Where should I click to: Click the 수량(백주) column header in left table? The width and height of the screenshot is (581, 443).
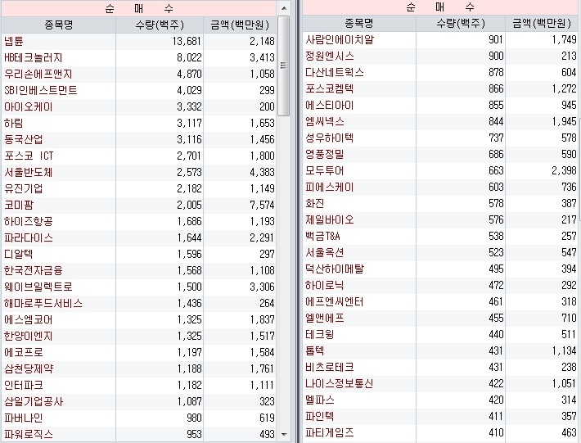(160, 25)
